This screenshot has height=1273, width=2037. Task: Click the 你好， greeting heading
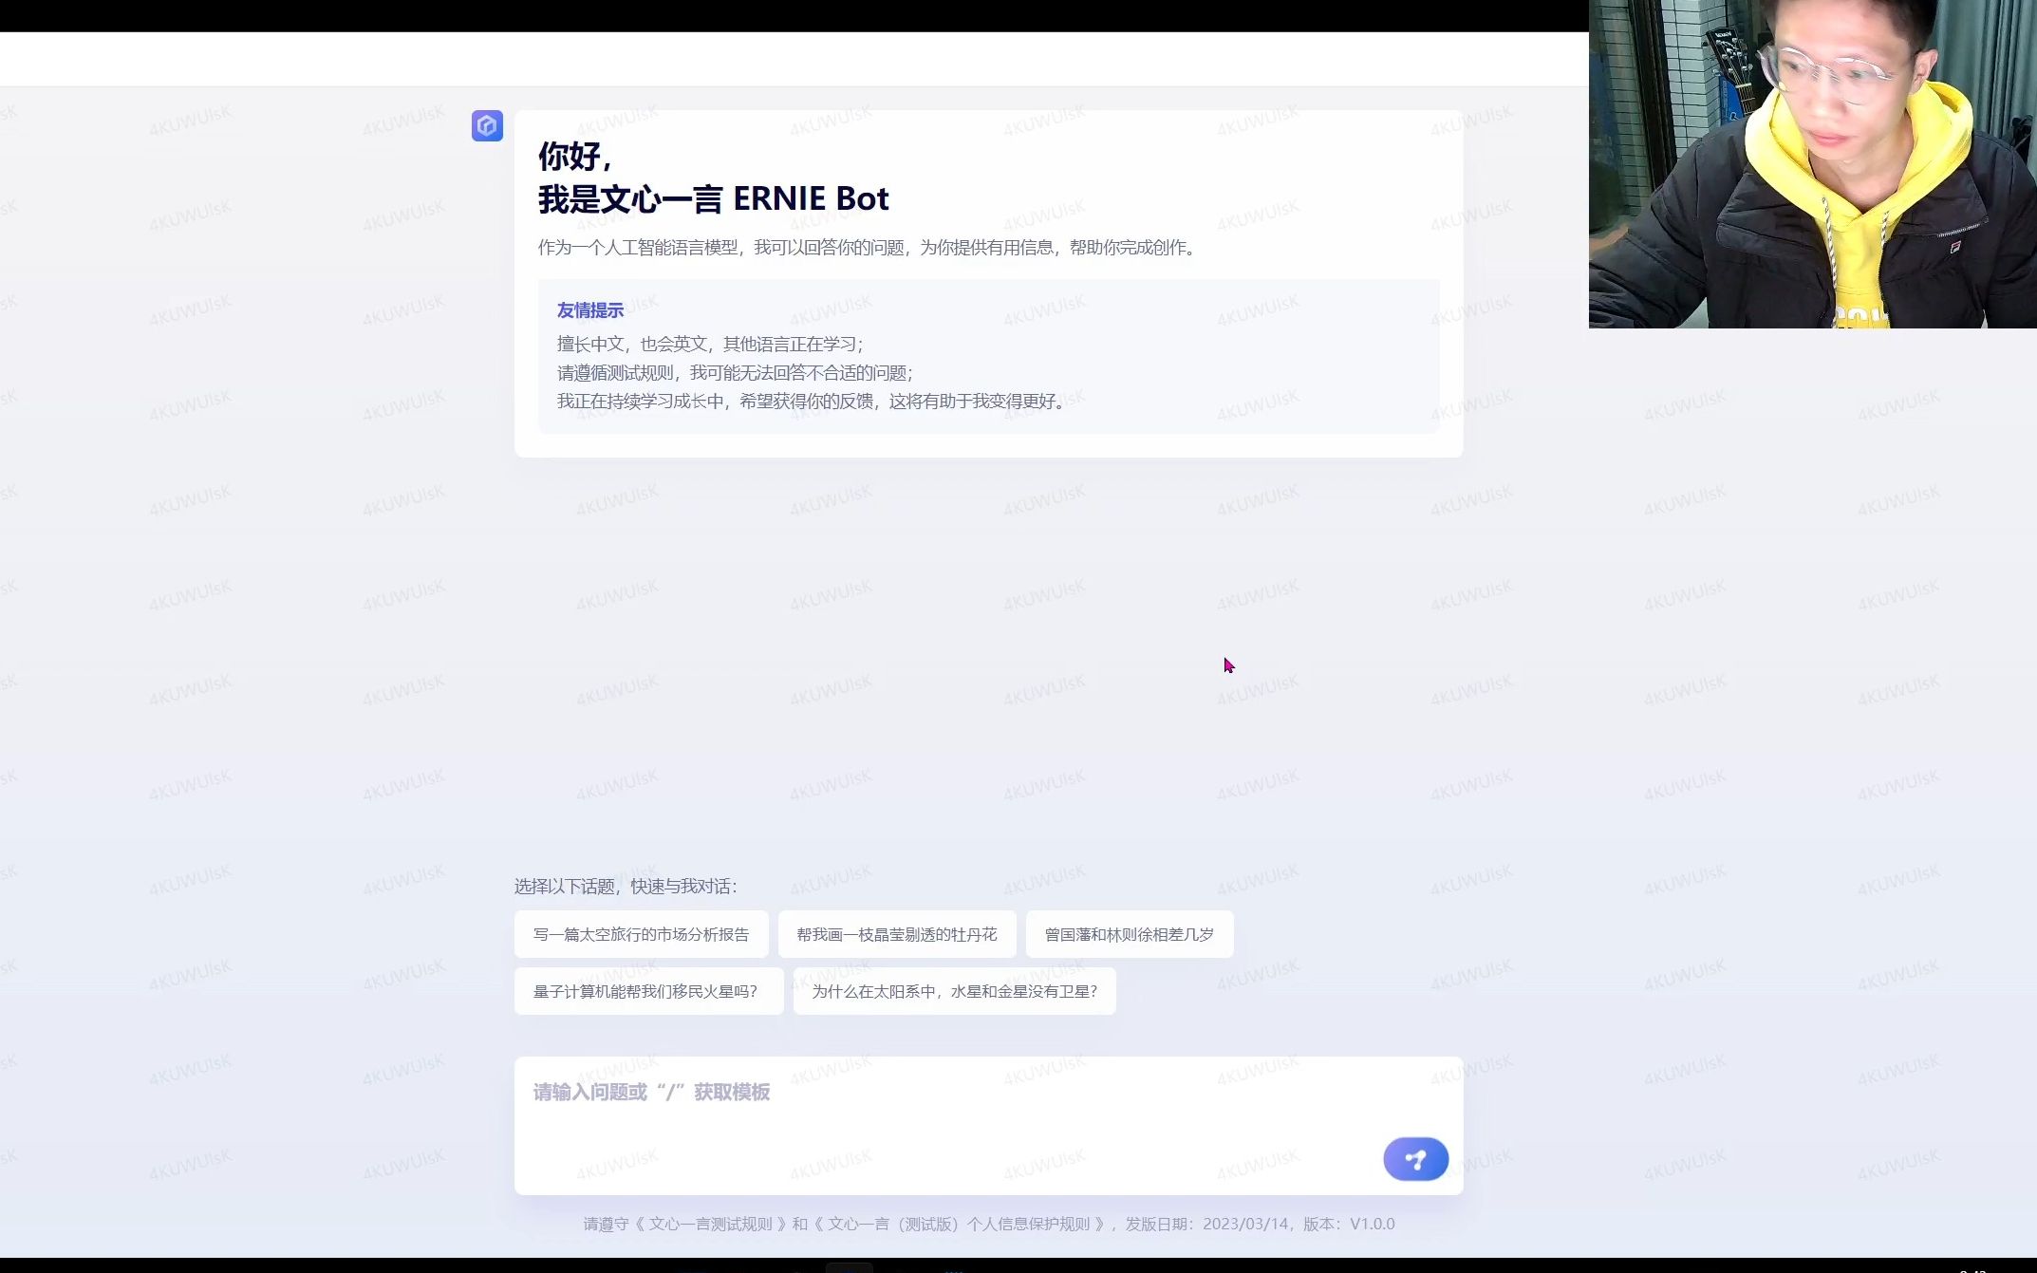(576, 156)
